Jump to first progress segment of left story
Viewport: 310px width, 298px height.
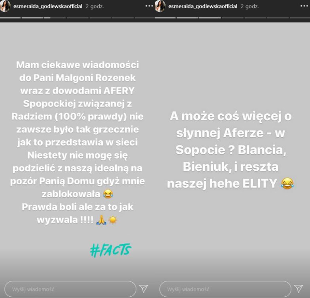point(10,18)
